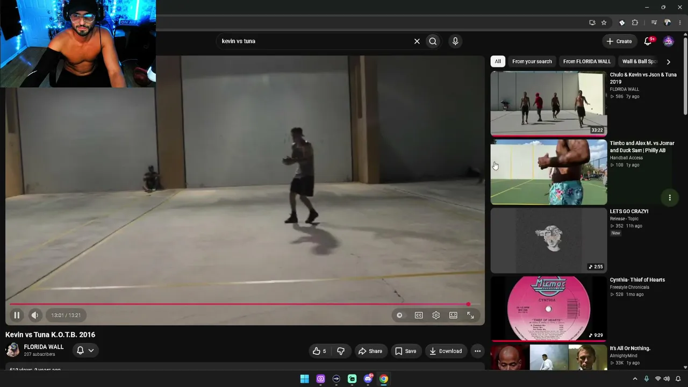
Task: Open the more actions menu beside Download
Action: click(x=477, y=351)
